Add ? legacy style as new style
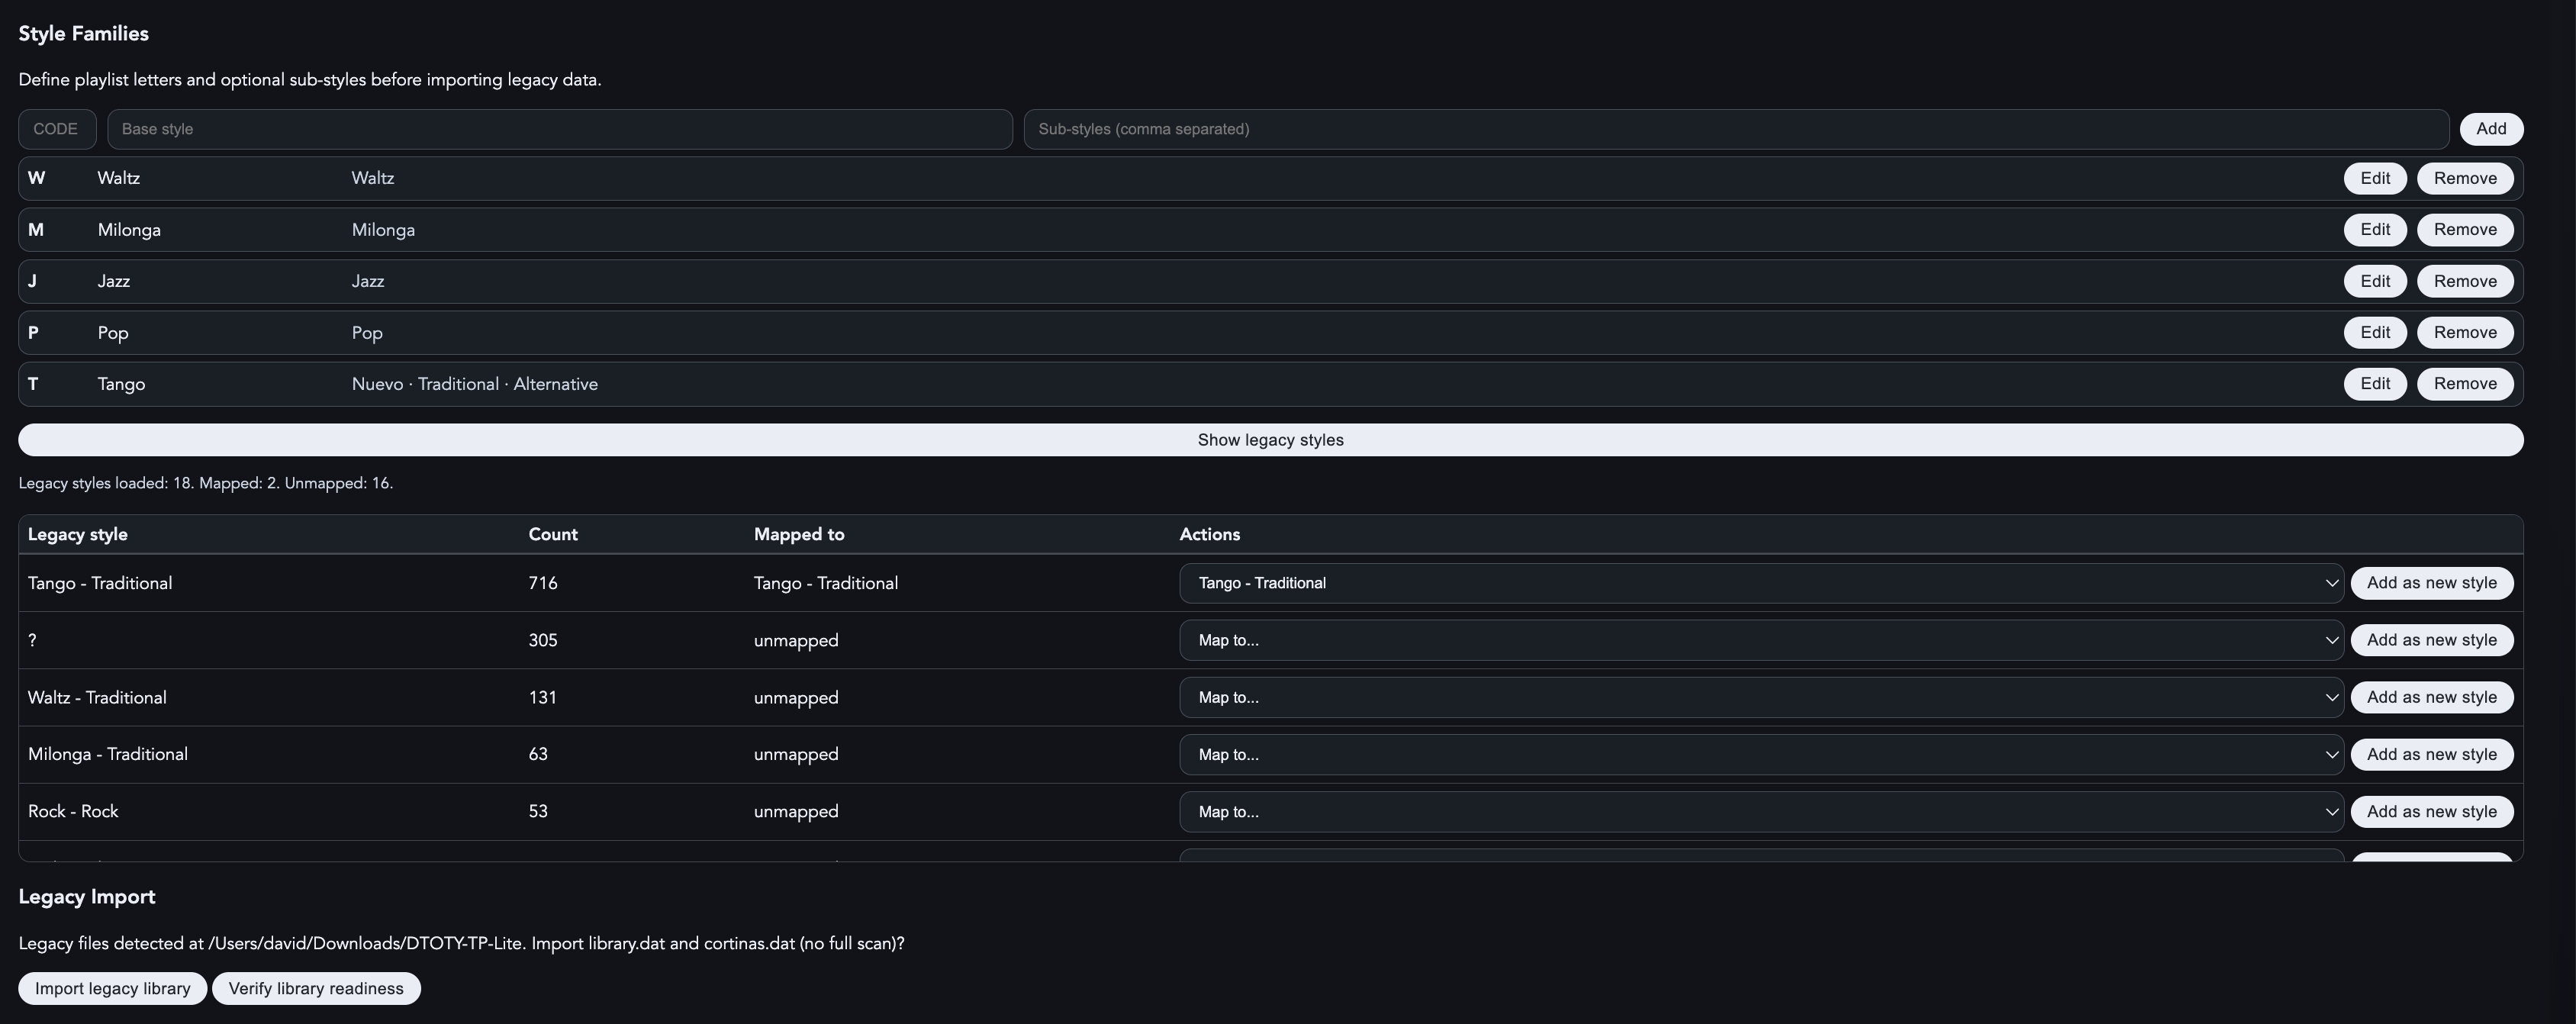 click(2432, 640)
